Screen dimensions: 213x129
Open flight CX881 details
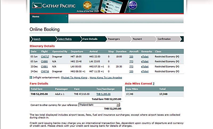click(44, 66)
